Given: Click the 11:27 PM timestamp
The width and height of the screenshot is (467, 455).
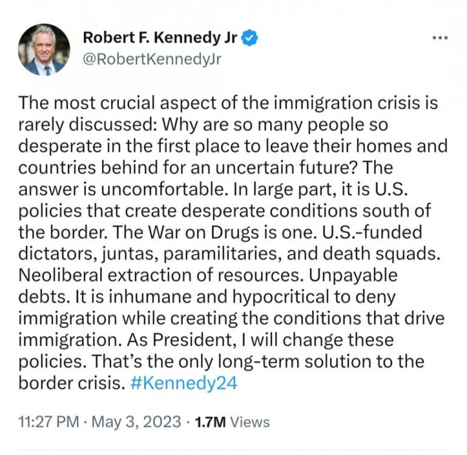Looking at the screenshot, I should point(49,422).
